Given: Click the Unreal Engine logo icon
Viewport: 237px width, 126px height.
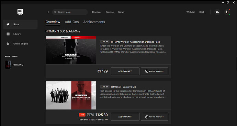Looking at the screenshot, I should [8, 44].
